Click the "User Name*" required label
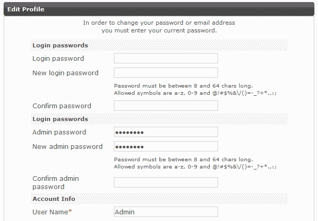This screenshot has height=221, width=318. [52, 212]
